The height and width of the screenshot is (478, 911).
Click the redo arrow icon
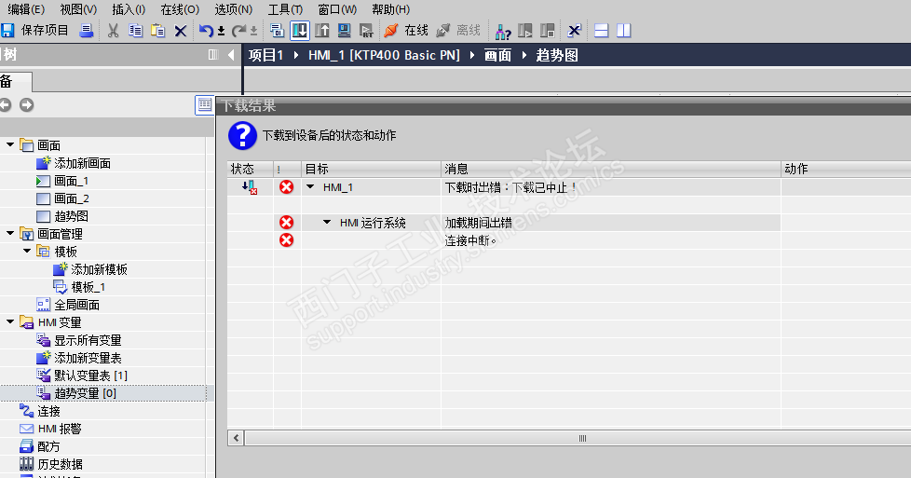(238, 30)
